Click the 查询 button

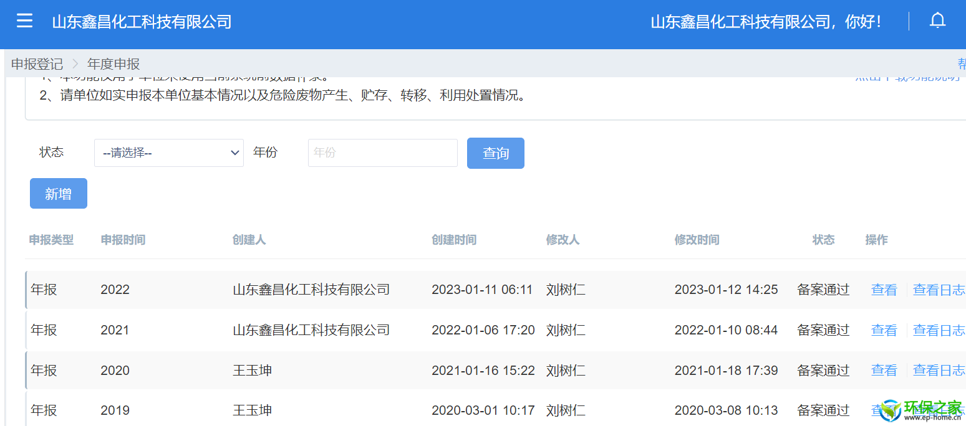coord(496,153)
